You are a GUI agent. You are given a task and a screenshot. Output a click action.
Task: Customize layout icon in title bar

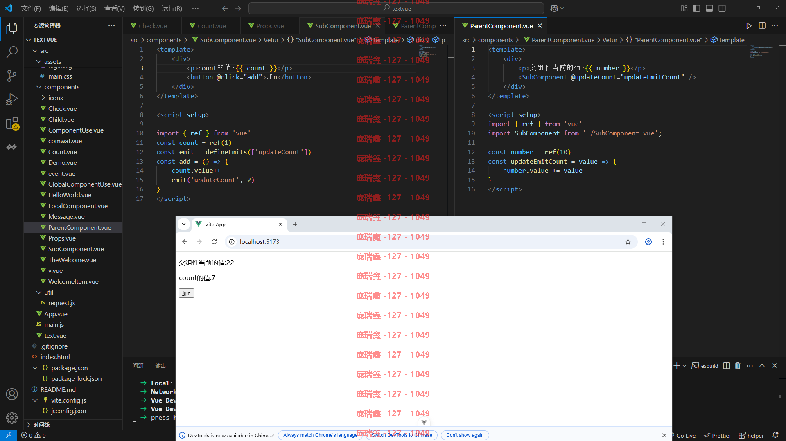684,8
